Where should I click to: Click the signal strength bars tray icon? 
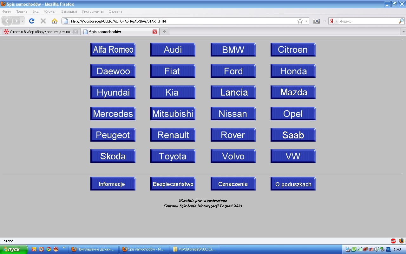coord(360,249)
